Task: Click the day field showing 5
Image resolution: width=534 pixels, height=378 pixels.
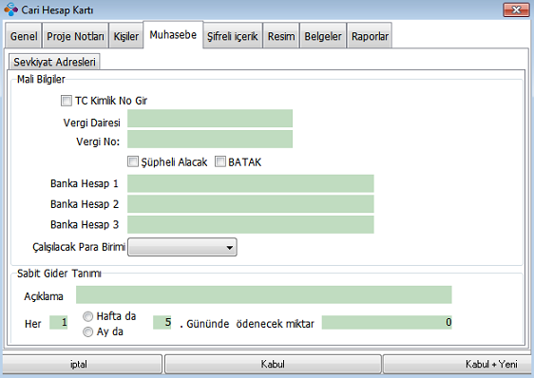Action: pyautogui.click(x=162, y=322)
